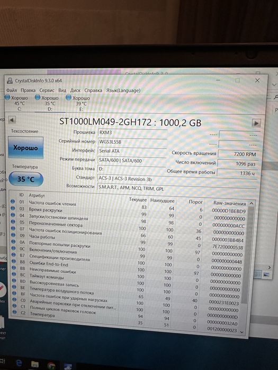Click the Прошивка field RXM3
The height and width of the screenshot is (370, 278).
(x=132, y=132)
